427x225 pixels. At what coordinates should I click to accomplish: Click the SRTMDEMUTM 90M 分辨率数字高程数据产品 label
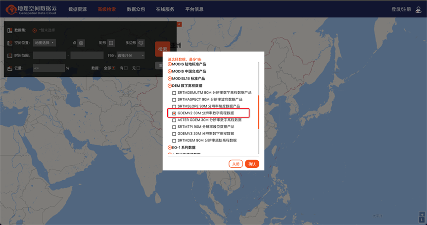pos(214,93)
